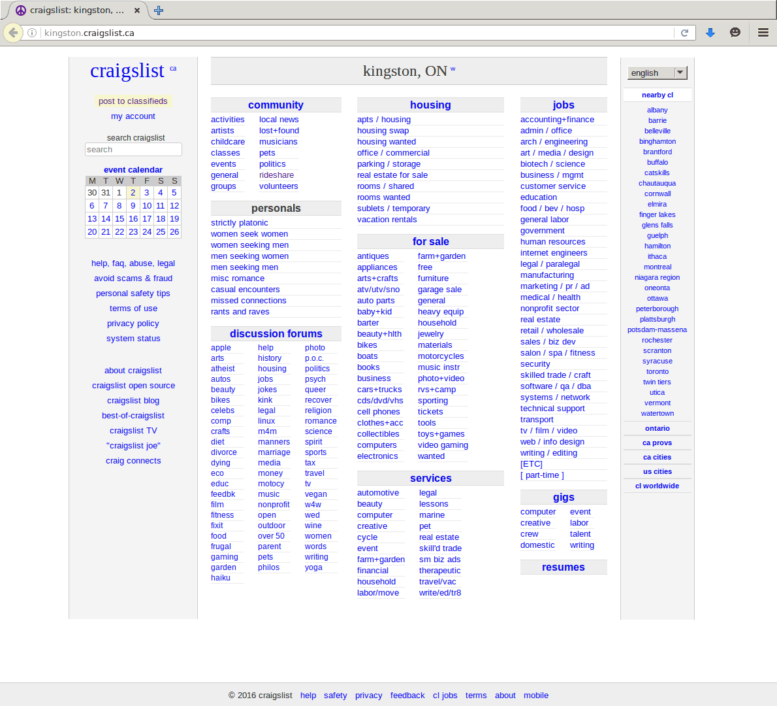Open craigslist TV link
Viewport: 777px width, 706px height.
133,431
